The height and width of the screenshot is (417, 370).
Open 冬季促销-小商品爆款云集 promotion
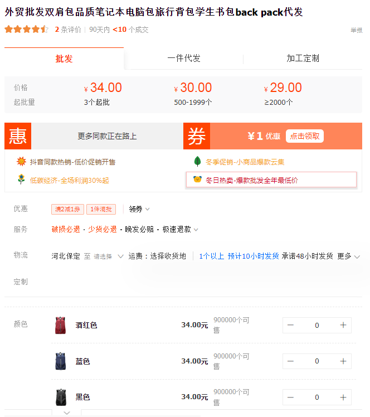(245, 162)
